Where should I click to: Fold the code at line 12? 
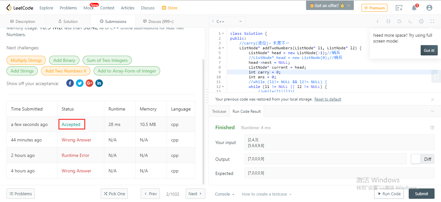[223, 87]
